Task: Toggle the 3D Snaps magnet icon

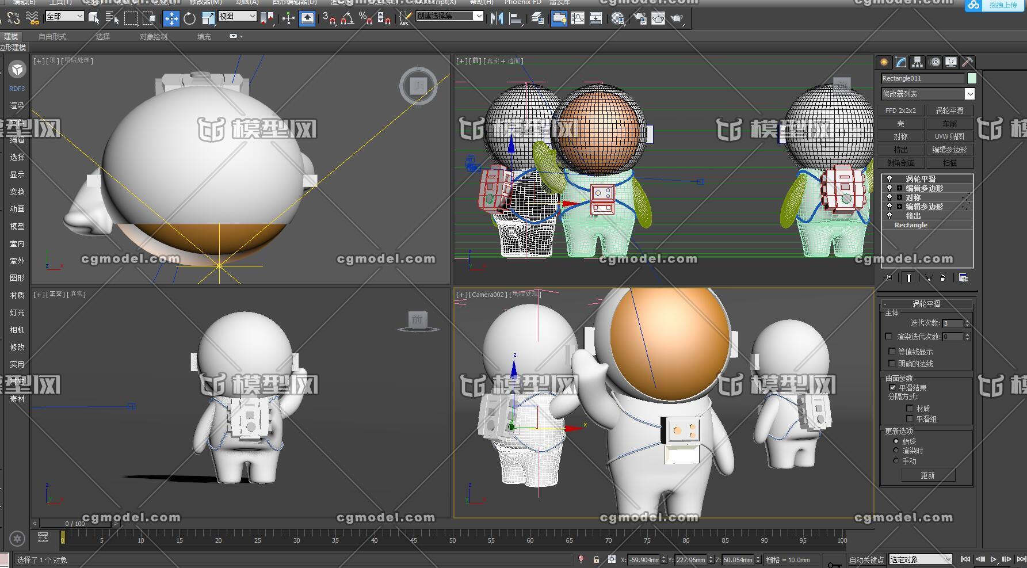Action: click(x=330, y=18)
